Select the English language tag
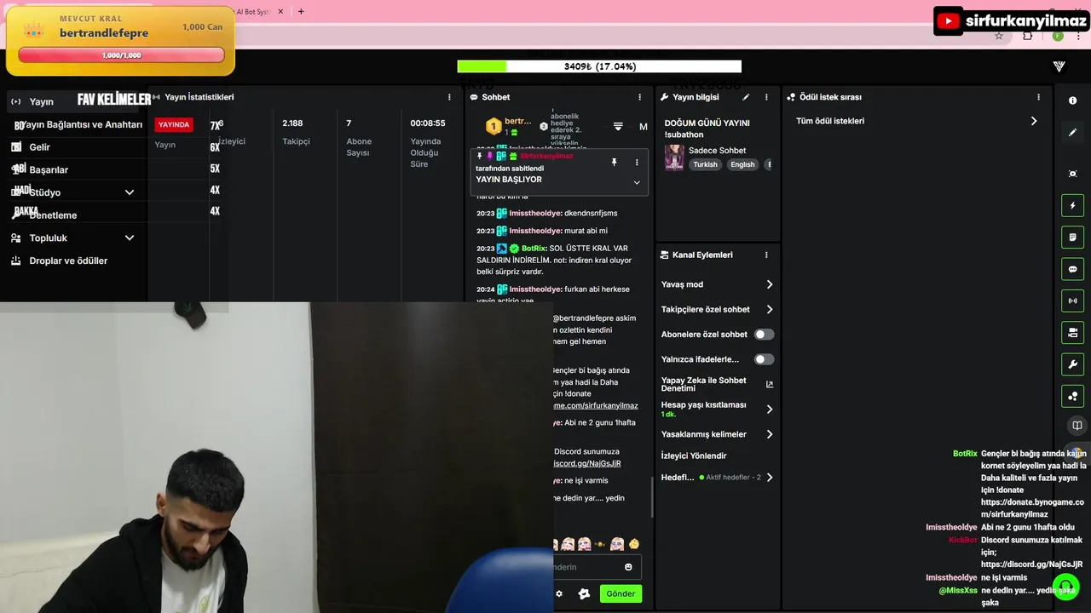The image size is (1091, 613). [742, 164]
